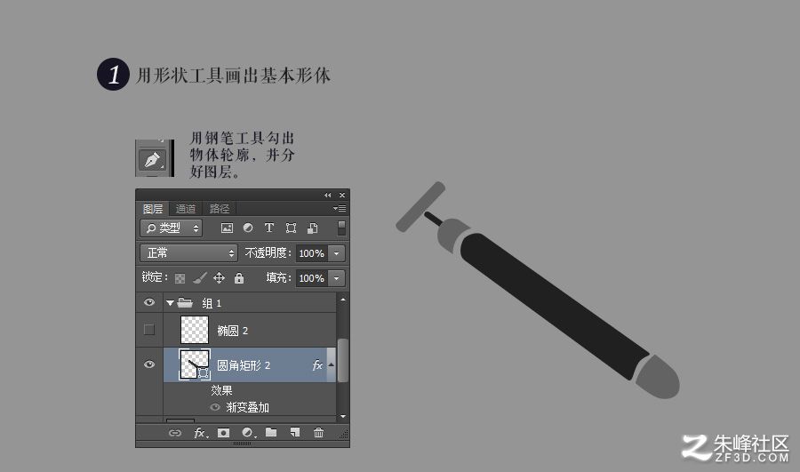Collapse the 组 1 group triangle
800x472 pixels.
click(x=170, y=303)
